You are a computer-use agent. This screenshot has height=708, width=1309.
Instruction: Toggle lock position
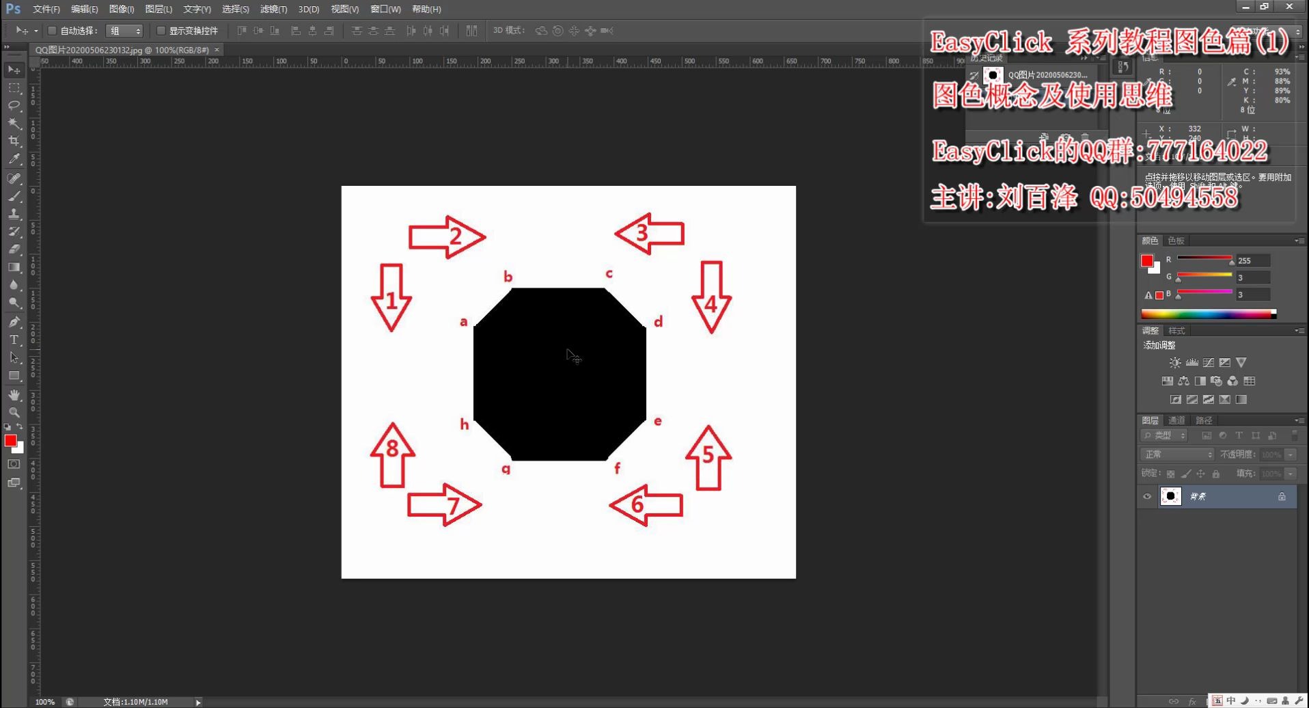click(x=1200, y=474)
